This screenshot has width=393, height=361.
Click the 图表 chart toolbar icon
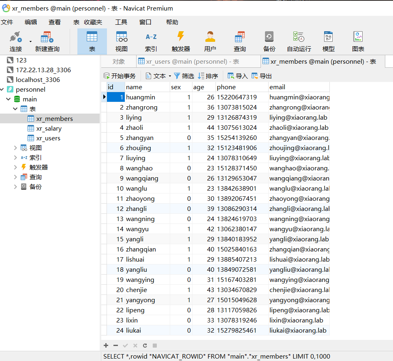pyautogui.click(x=358, y=41)
